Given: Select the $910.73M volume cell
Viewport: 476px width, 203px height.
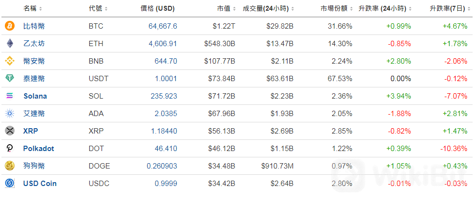Looking at the screenshot, I should 277,166.
